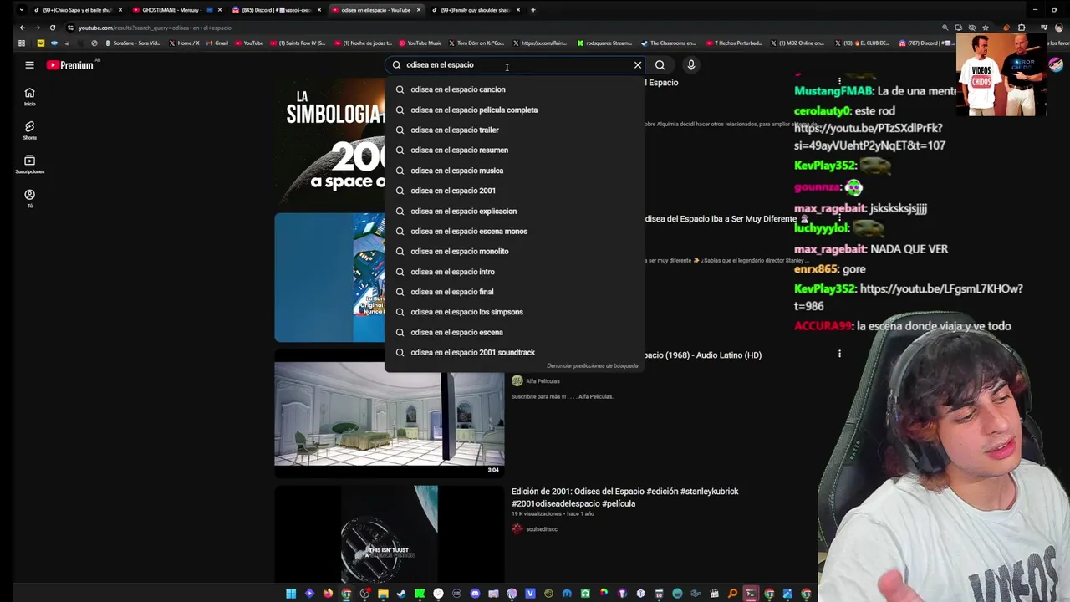
Task: Open KevPlay352's youtu.be/LFgsmL7KHOw chat link
Action: click(x=909, y=297)
